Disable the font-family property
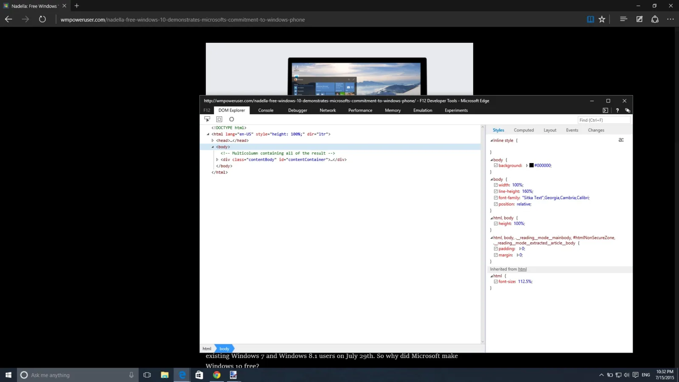The height and width of the screenshot is (382, 679). point(496,198)
